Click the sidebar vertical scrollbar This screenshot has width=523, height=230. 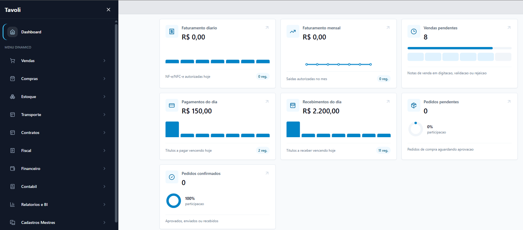click(116, 123)
